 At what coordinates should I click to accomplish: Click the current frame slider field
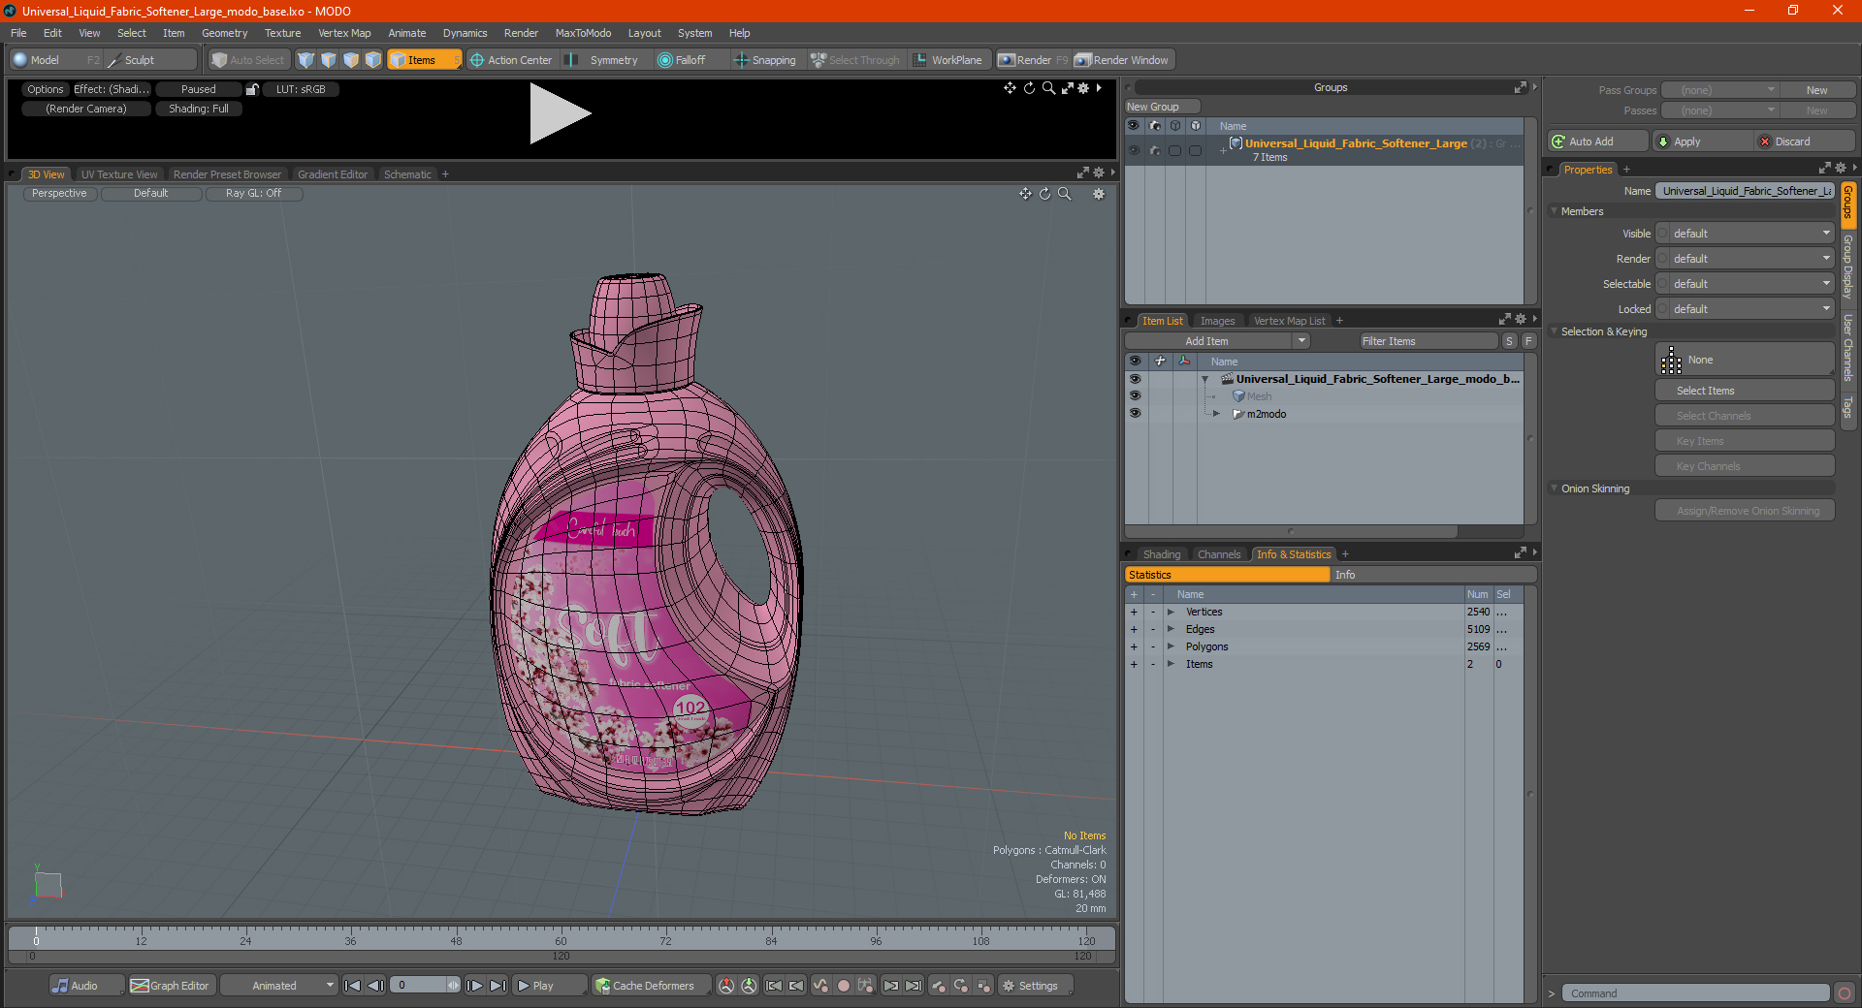click(x=425, y=986)
